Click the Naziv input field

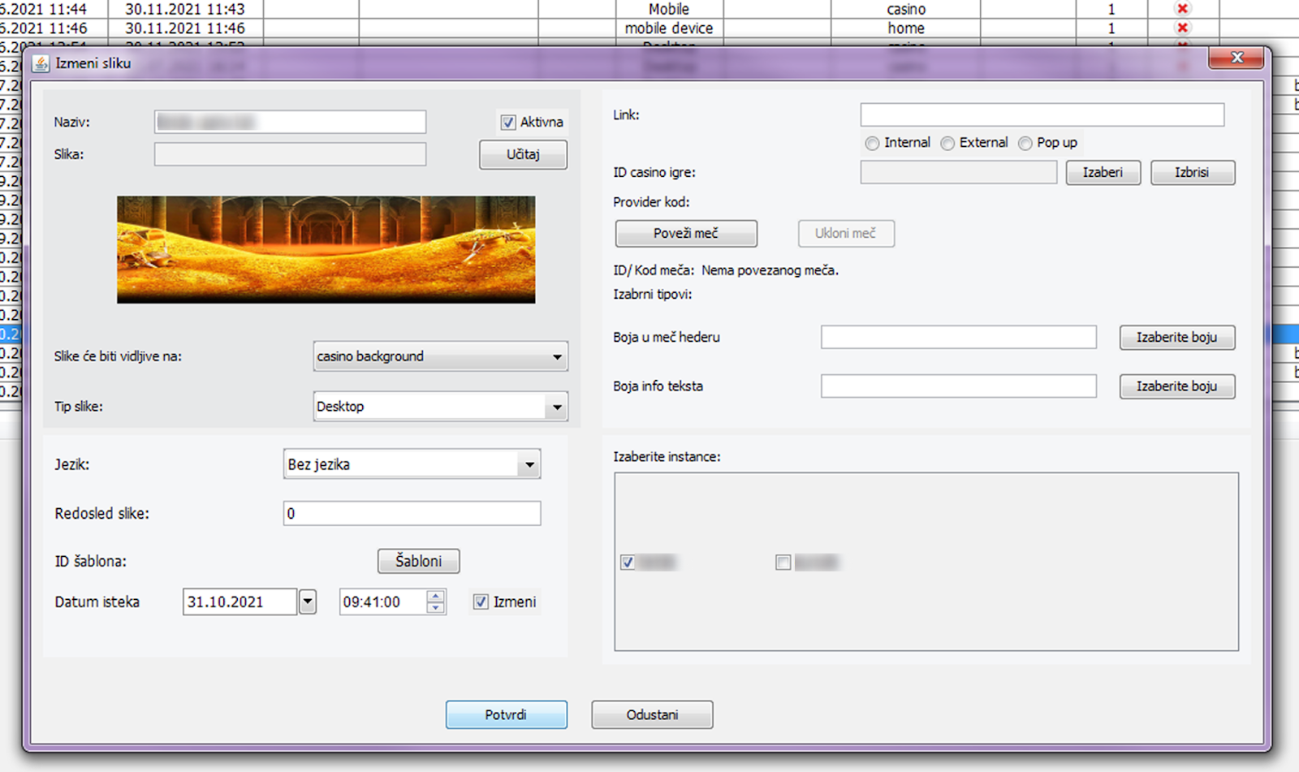coord(290,122)
